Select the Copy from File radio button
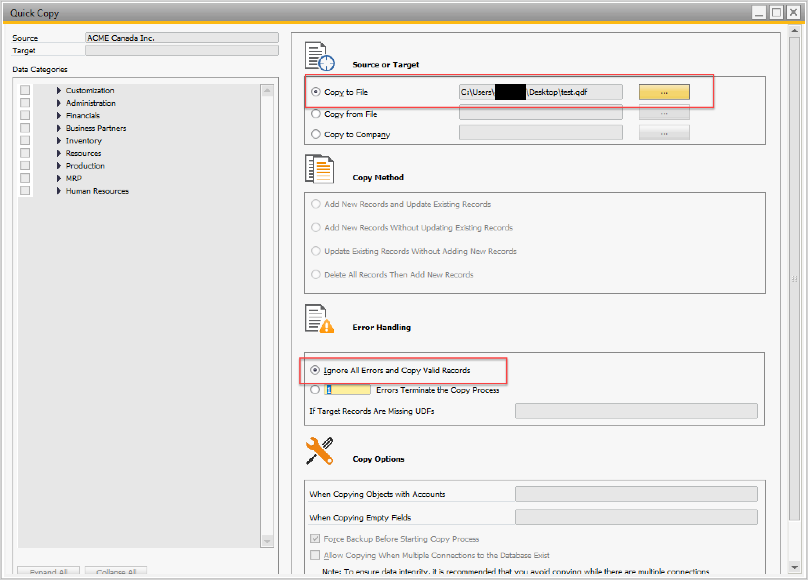Image resolution: width=808 pixels, height=580 pixels. coord(316,114)
